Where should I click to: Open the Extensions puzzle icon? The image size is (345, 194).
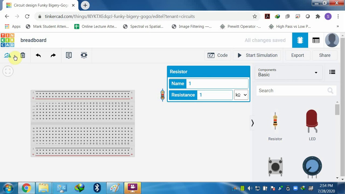coord(318,16)
